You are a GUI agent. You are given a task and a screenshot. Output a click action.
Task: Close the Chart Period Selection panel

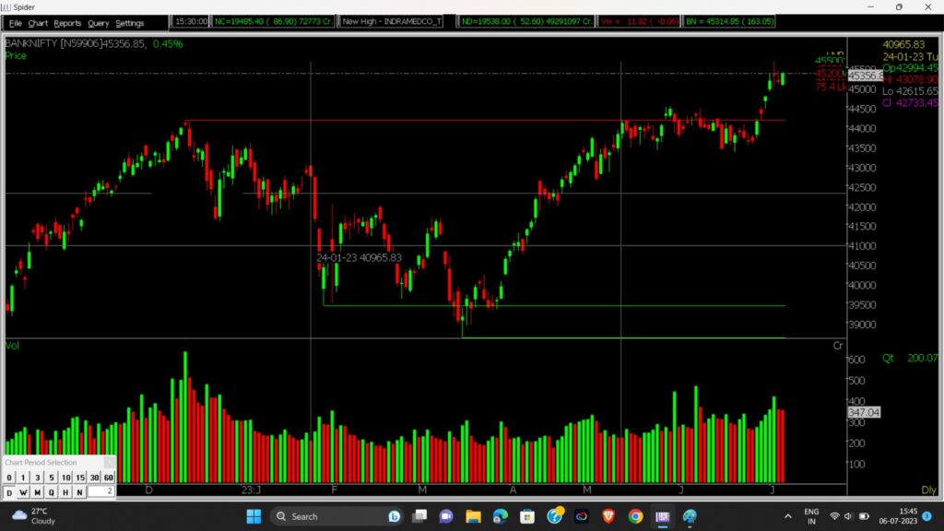tap(109, 462)
